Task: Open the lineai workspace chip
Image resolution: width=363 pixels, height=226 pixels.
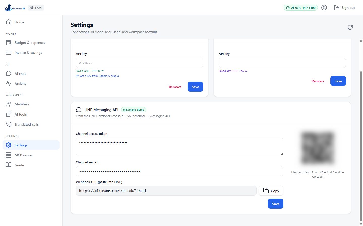Action: click(x=36, y=8)
